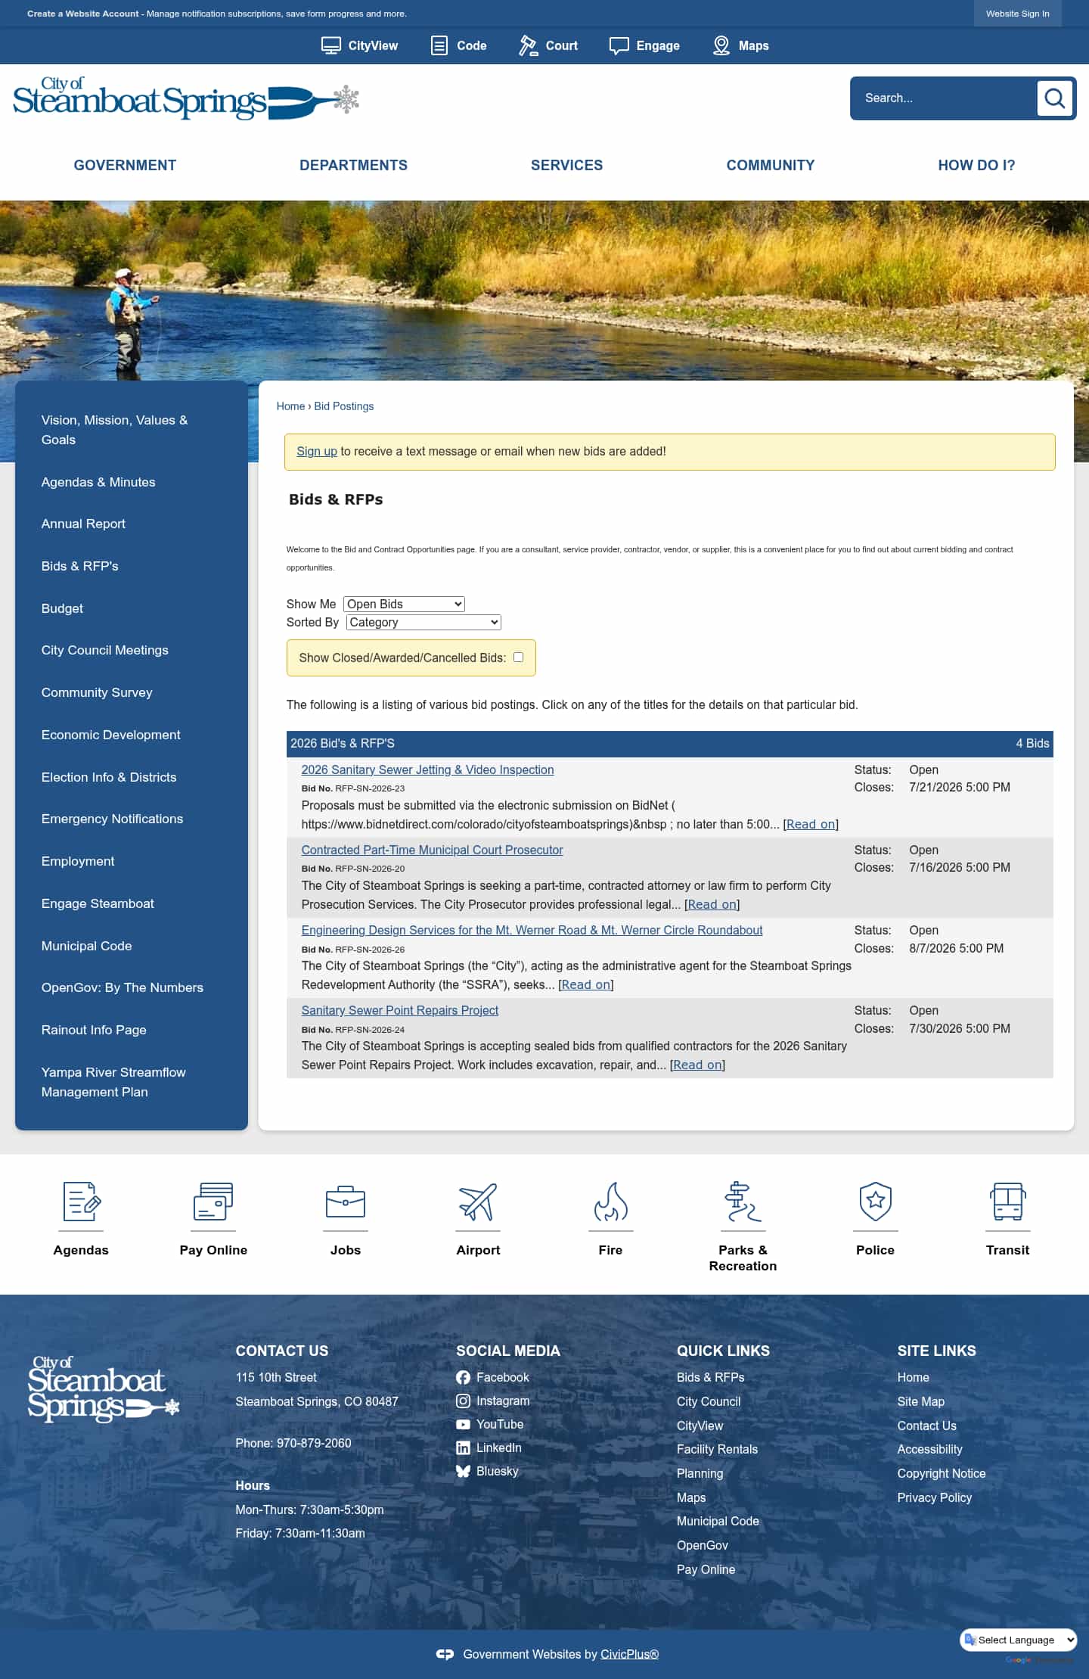Screen dimensions: 1089x1679
Task: Toggle Show Closed/Awarded/Cancelled Bids checkbox
Action: click(x=518, y=657)
